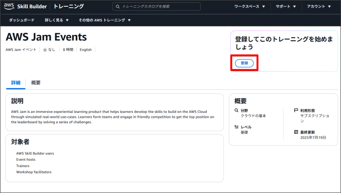341x193 pixels.
Task: Click the 利用形態 flag icon
Action: (296, 110)
